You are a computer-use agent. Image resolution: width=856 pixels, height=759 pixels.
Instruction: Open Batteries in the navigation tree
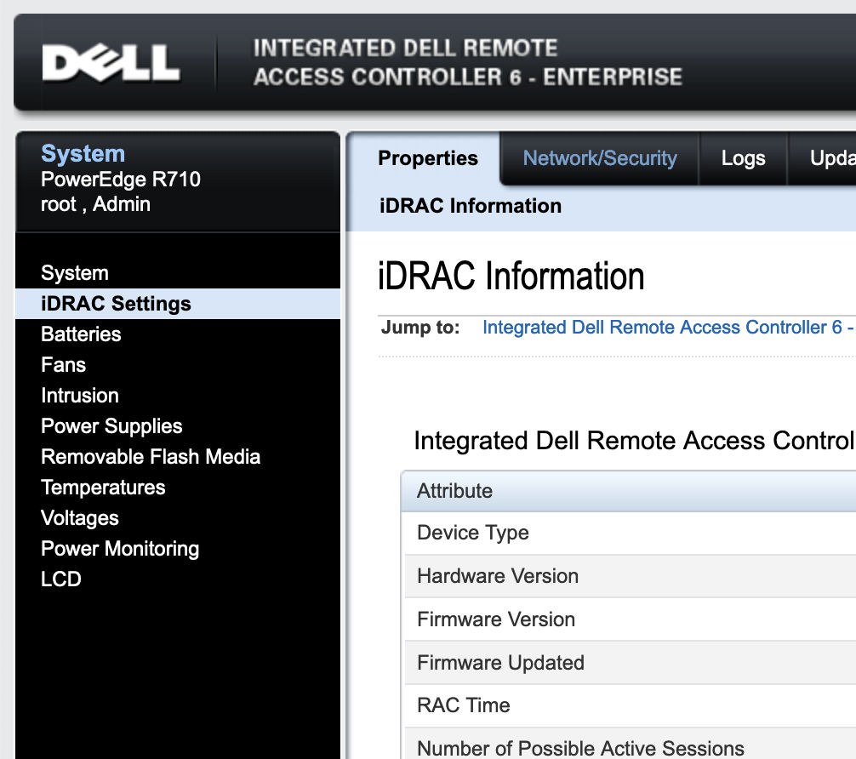[81, 334]
